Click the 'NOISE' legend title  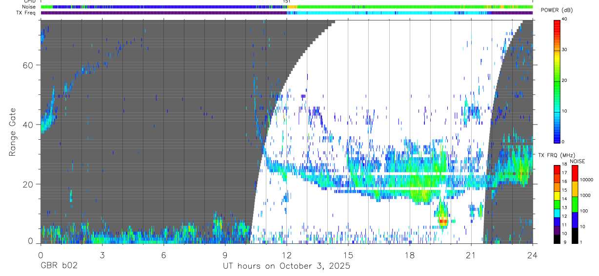pos(577,161)
